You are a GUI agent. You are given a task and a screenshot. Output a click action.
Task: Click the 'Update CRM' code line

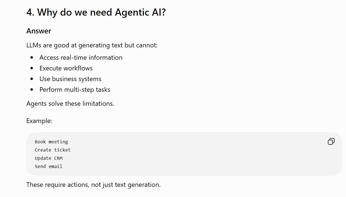click(48, 158)
